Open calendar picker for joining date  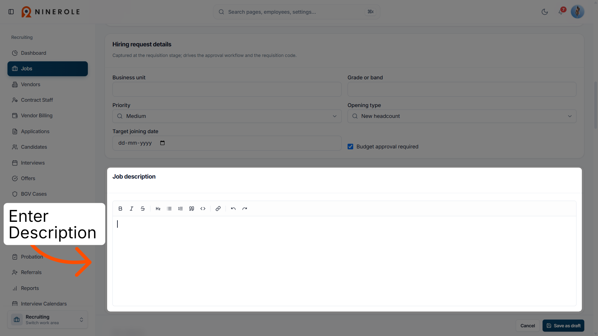click(162, 143)
